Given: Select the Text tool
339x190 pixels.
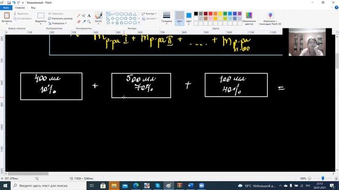Looking at the screenshot, I should click(89, 15).
